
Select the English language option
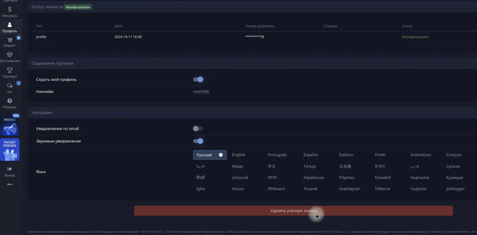(x=238, y=155)
